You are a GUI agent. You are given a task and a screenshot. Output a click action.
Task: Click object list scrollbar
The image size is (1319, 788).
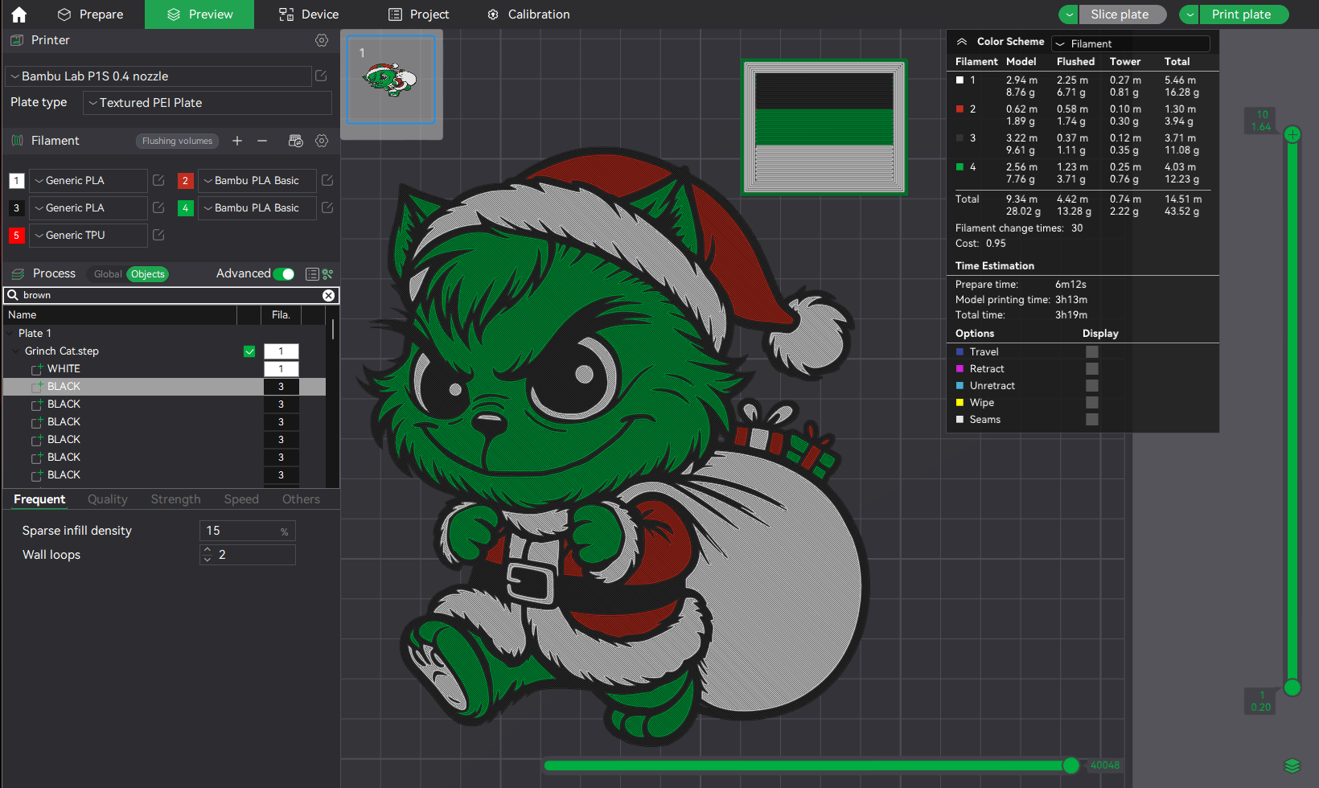[x=333, y=330]
